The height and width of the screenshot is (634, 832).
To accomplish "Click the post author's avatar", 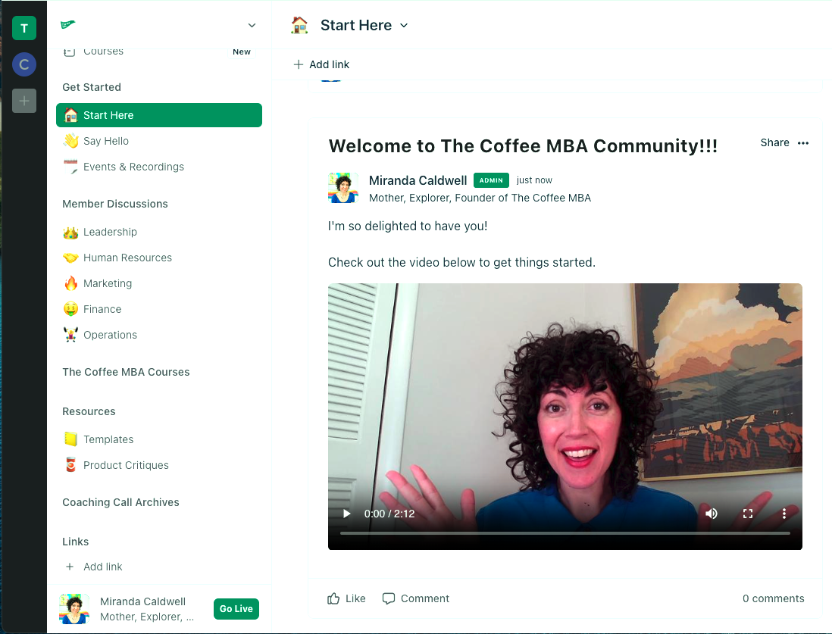I will point(343,188).
